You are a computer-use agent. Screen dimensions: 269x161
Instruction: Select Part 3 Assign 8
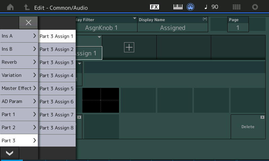[56, 128]
